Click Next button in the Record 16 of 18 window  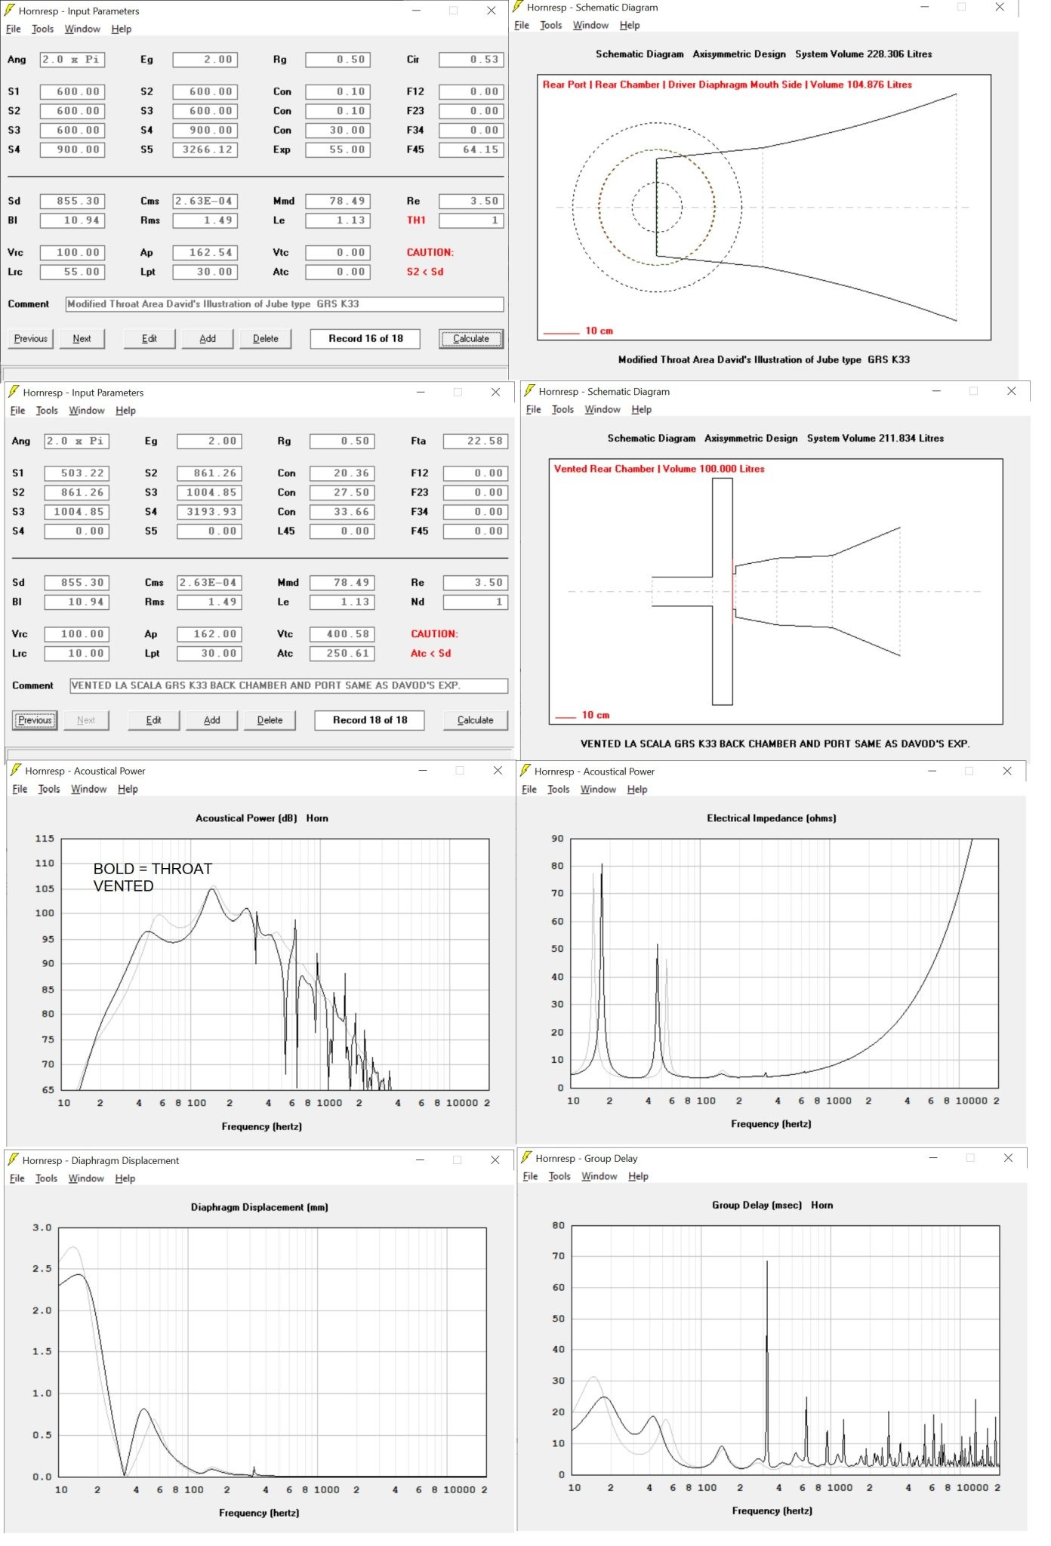[82, 338]
